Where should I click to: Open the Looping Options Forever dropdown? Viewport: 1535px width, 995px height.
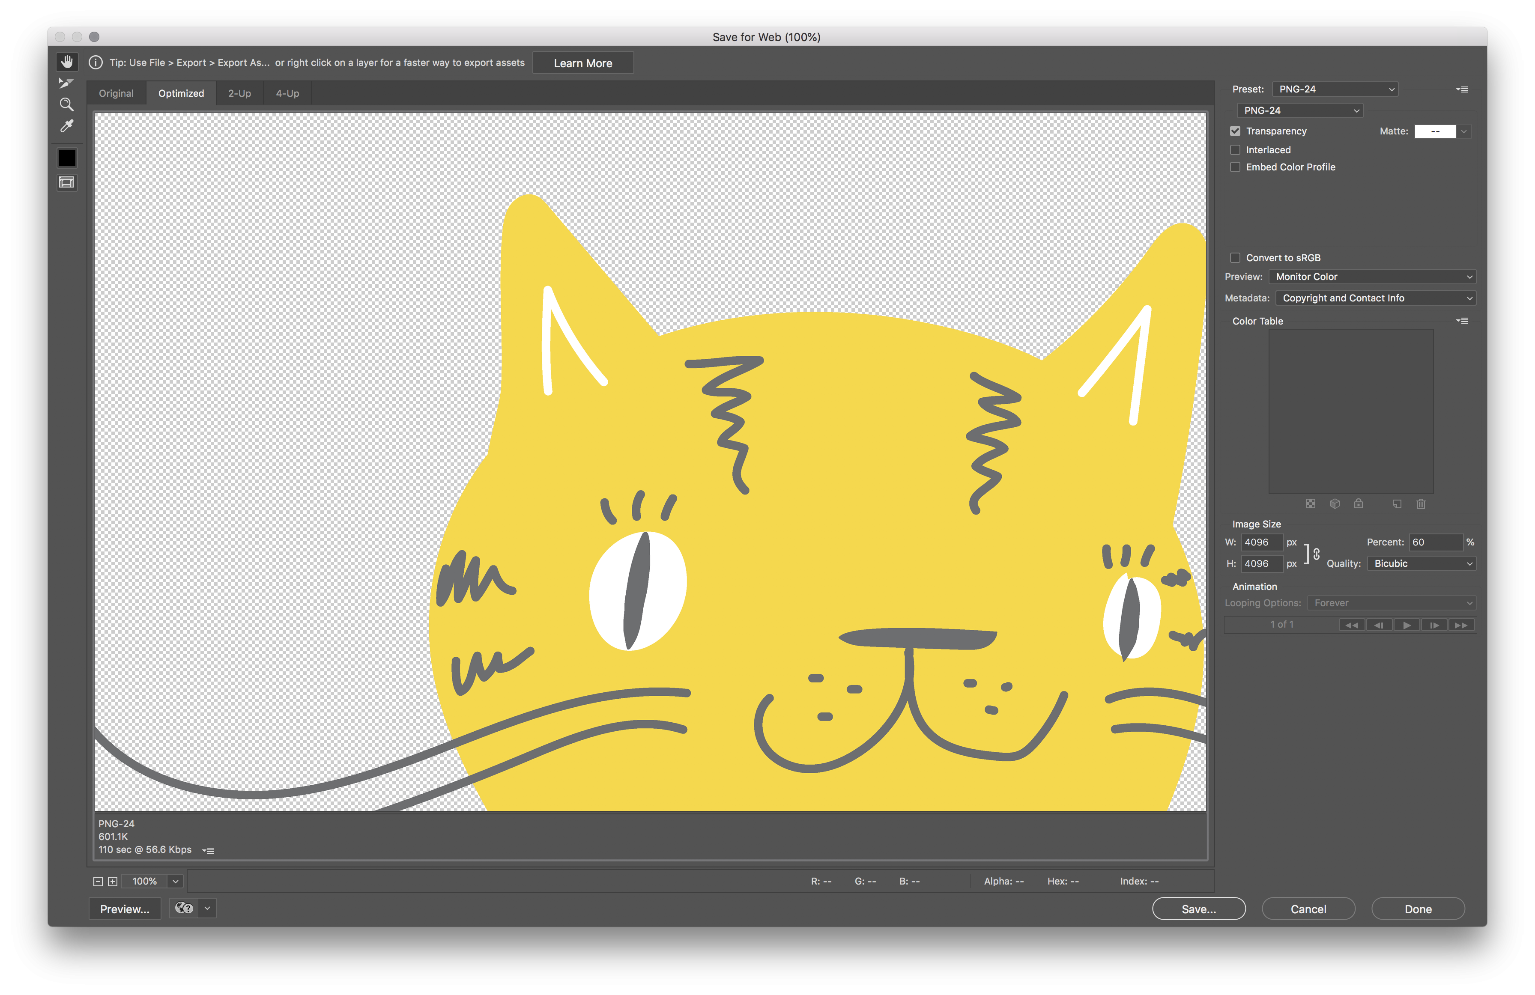[x=1391, y=603]
